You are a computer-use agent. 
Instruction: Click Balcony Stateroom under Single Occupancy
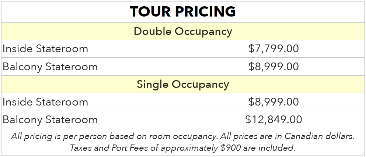50,120
